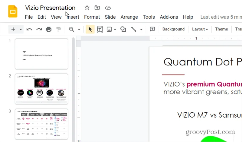
Task: Add a new slide with plus button
Action: [13, 29]
